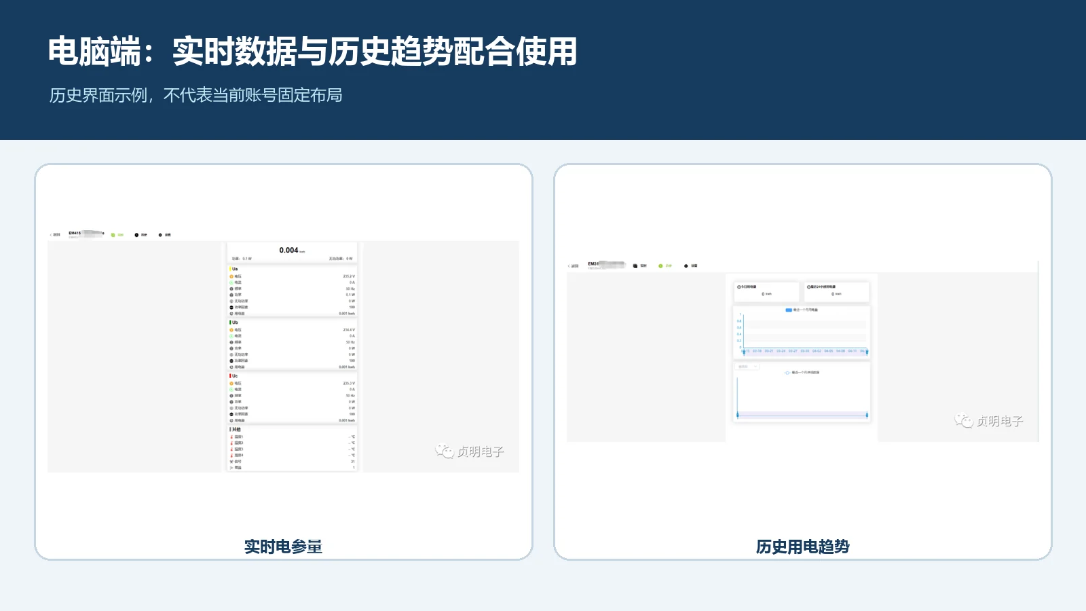Click left handle of the monthly usage chart slider
This screenshot has height=611, width=1086.
[x=743, y=352]
